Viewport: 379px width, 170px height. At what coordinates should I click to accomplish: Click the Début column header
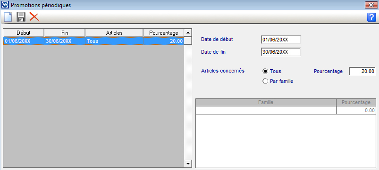[24, 33]
